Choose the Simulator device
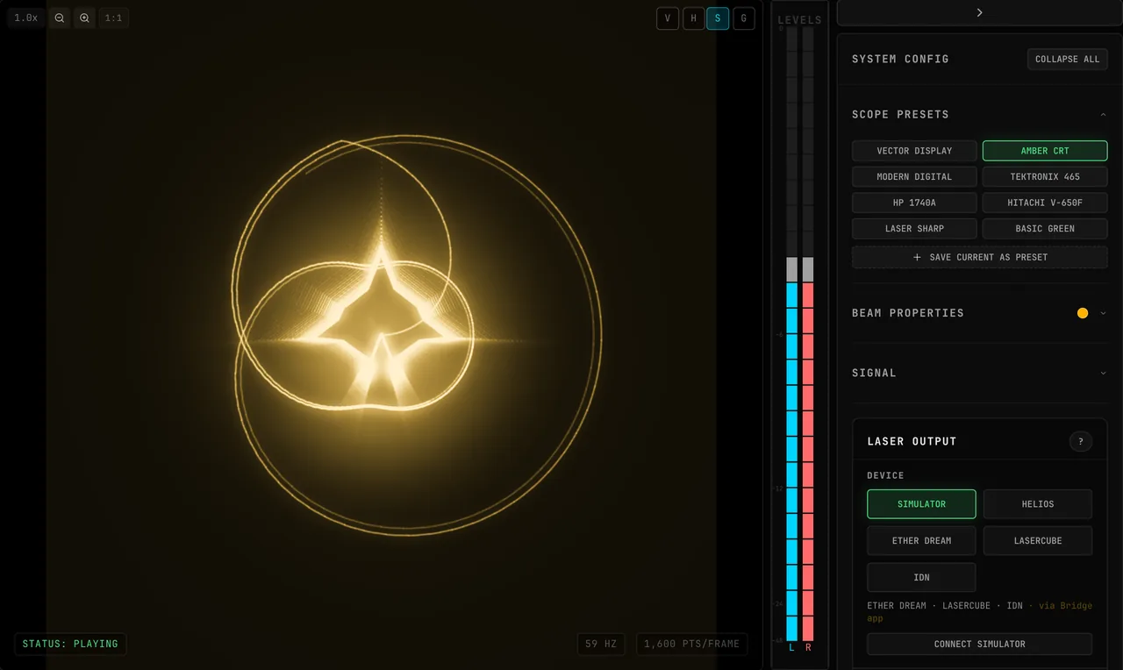 tap(921, 504)
